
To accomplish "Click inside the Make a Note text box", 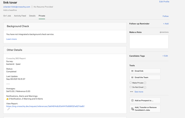I will [149, 42].
